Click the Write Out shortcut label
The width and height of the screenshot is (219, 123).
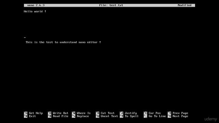(58, 113)
